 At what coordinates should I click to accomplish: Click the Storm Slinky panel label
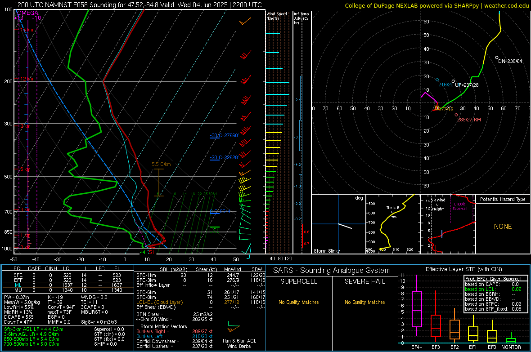click(326, 251)
